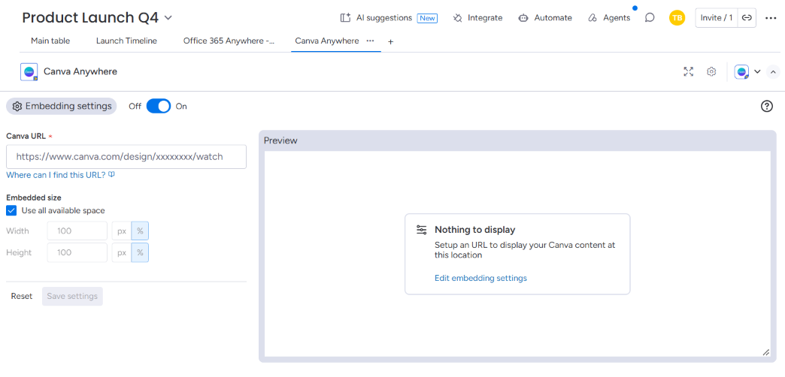Viewport: 785px width, 377px height.
Task: Add a new board view with plus
Action: coord(390,42)
